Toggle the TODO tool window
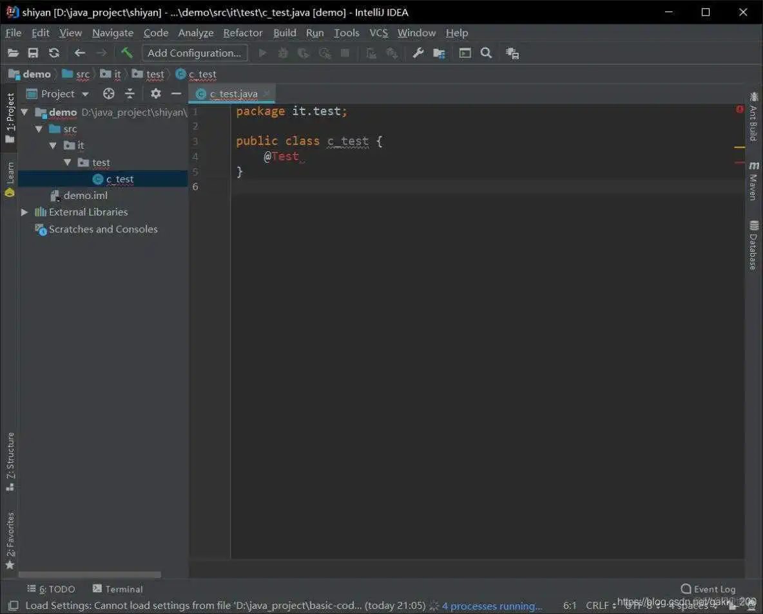The image size is (763, 614). point(51,589)
